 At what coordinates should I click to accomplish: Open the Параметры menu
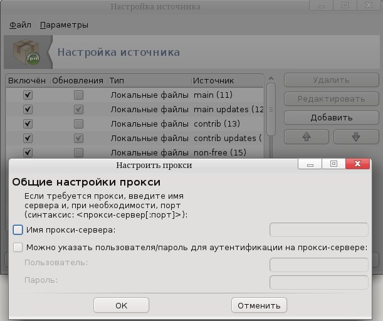[64, 25]
